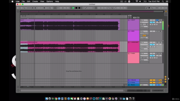Toggle Automation Arm icon
The image size is (180, 101).
point(86,8)
